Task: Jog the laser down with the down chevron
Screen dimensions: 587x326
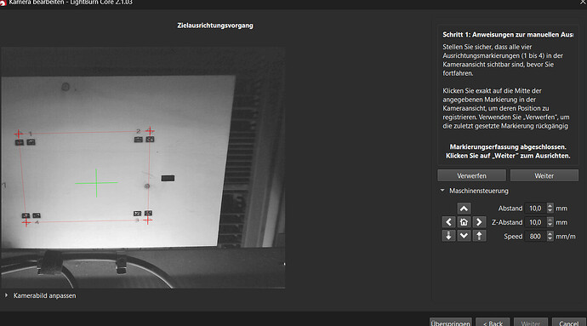Action: [464, 236]
